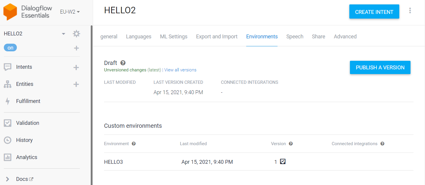Expand the HELLO2 agent selector dropdown

pyautogui.click(x=63, y=34)
